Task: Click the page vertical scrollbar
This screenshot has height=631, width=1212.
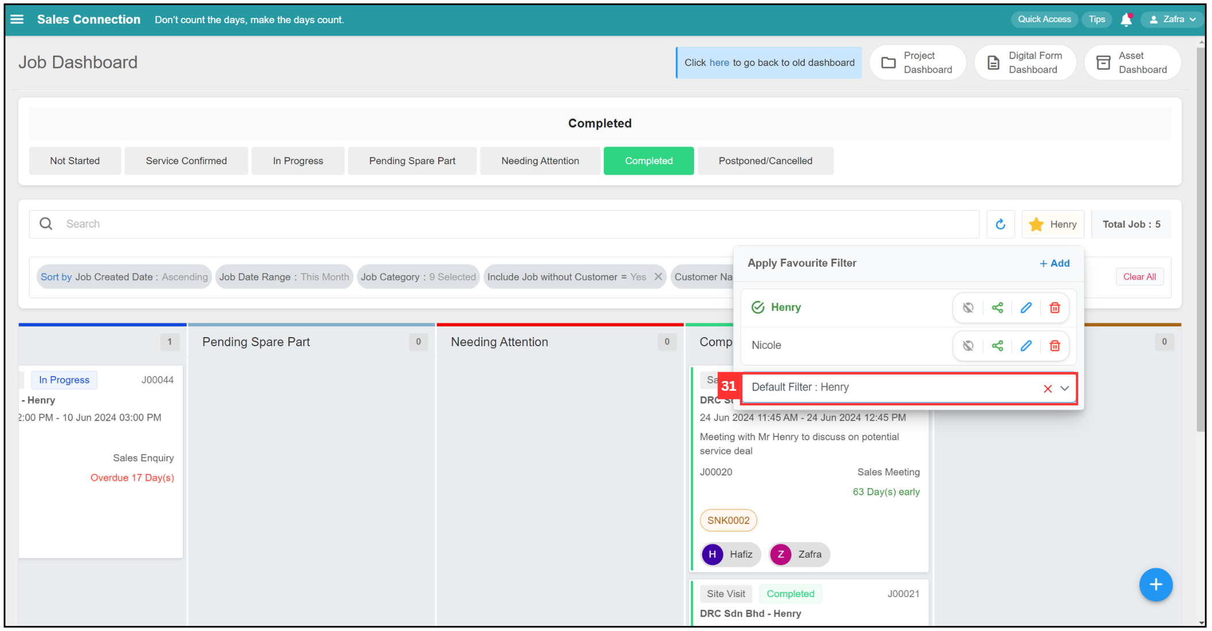Action: tap(1201, 238)
